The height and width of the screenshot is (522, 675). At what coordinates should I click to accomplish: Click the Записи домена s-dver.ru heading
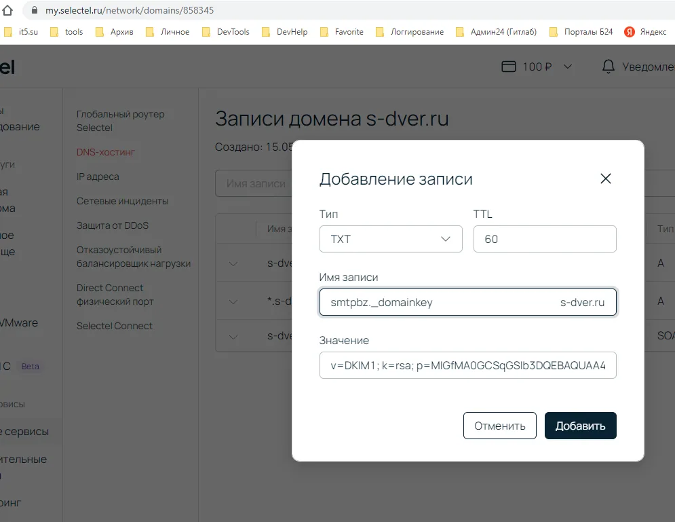(x=332, y=118)
